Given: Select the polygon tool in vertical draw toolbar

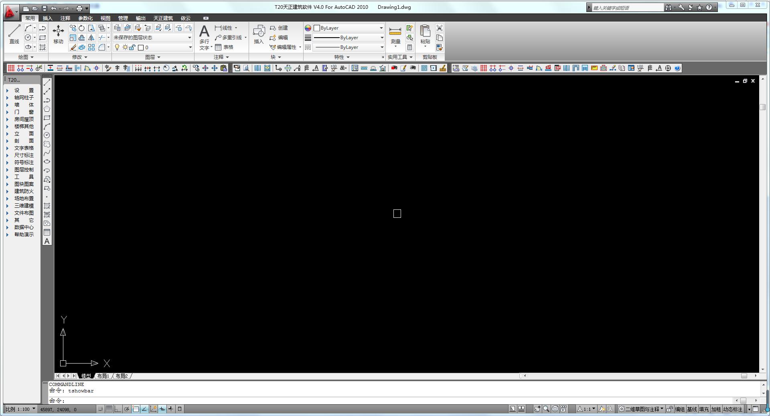Looking at the screenshot, I should coord(47,109).
